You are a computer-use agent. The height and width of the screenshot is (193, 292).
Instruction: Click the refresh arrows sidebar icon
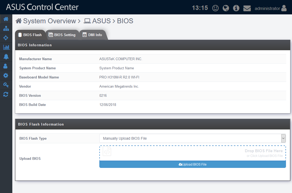[x=6, y=94]
